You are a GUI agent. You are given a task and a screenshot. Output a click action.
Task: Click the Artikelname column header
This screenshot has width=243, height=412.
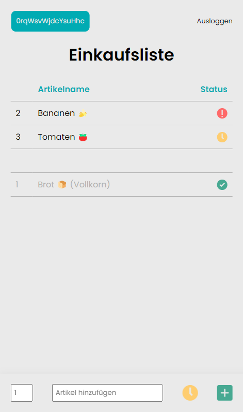(63, 90)
